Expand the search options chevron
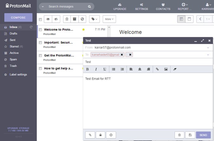This screenshot has width=214, height=141. pyautogui.click(x=43, y=7)
